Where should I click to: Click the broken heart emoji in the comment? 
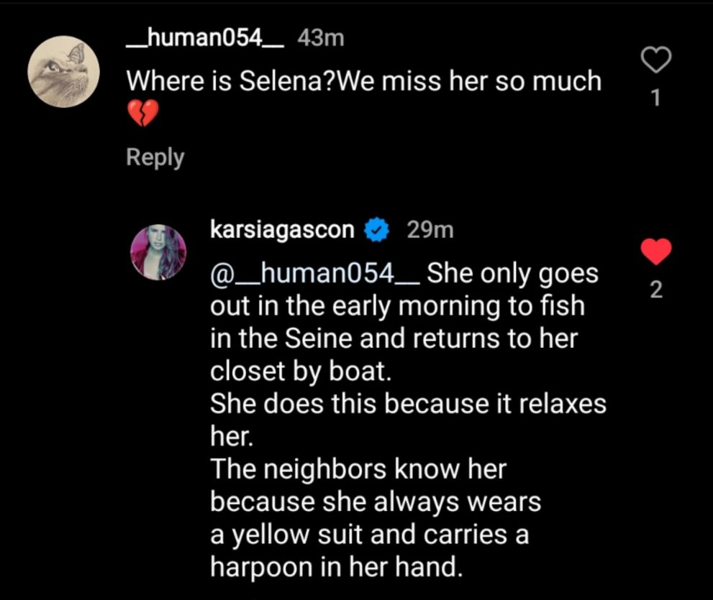(142, 113)
